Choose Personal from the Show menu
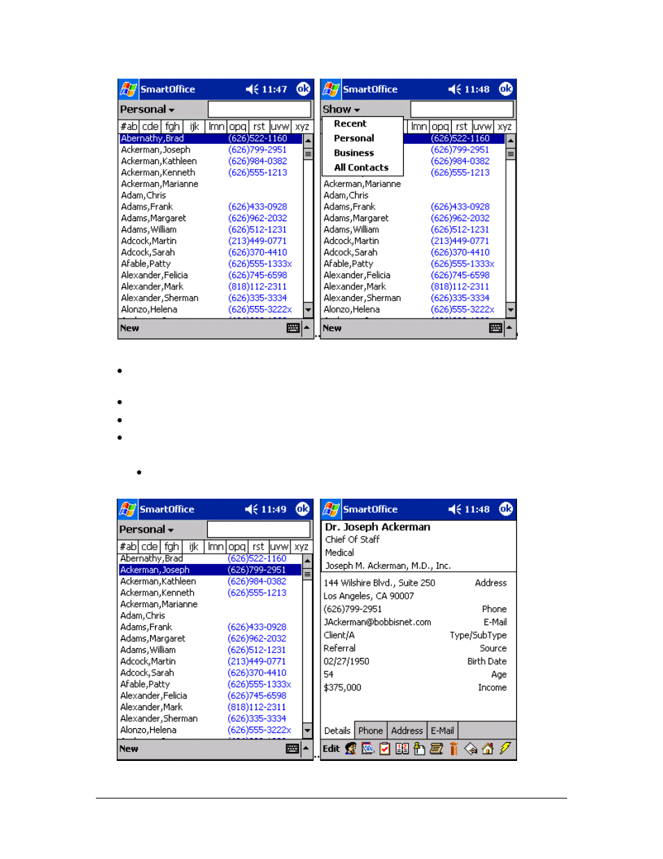This screenshot has width=663, height=859. [354, 138]
